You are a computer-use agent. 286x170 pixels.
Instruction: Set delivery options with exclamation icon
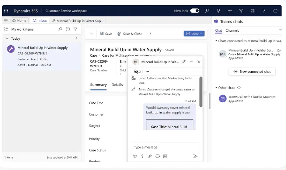pos(142,156)
